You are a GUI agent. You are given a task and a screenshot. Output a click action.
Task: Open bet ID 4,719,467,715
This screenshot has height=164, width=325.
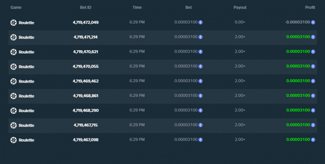point(86,125)
